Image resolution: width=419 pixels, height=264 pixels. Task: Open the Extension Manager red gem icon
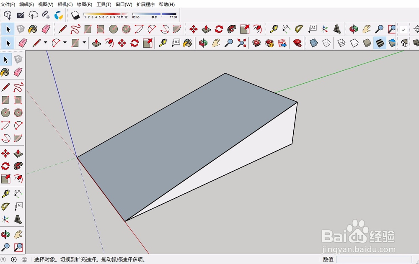coord(297,43)
